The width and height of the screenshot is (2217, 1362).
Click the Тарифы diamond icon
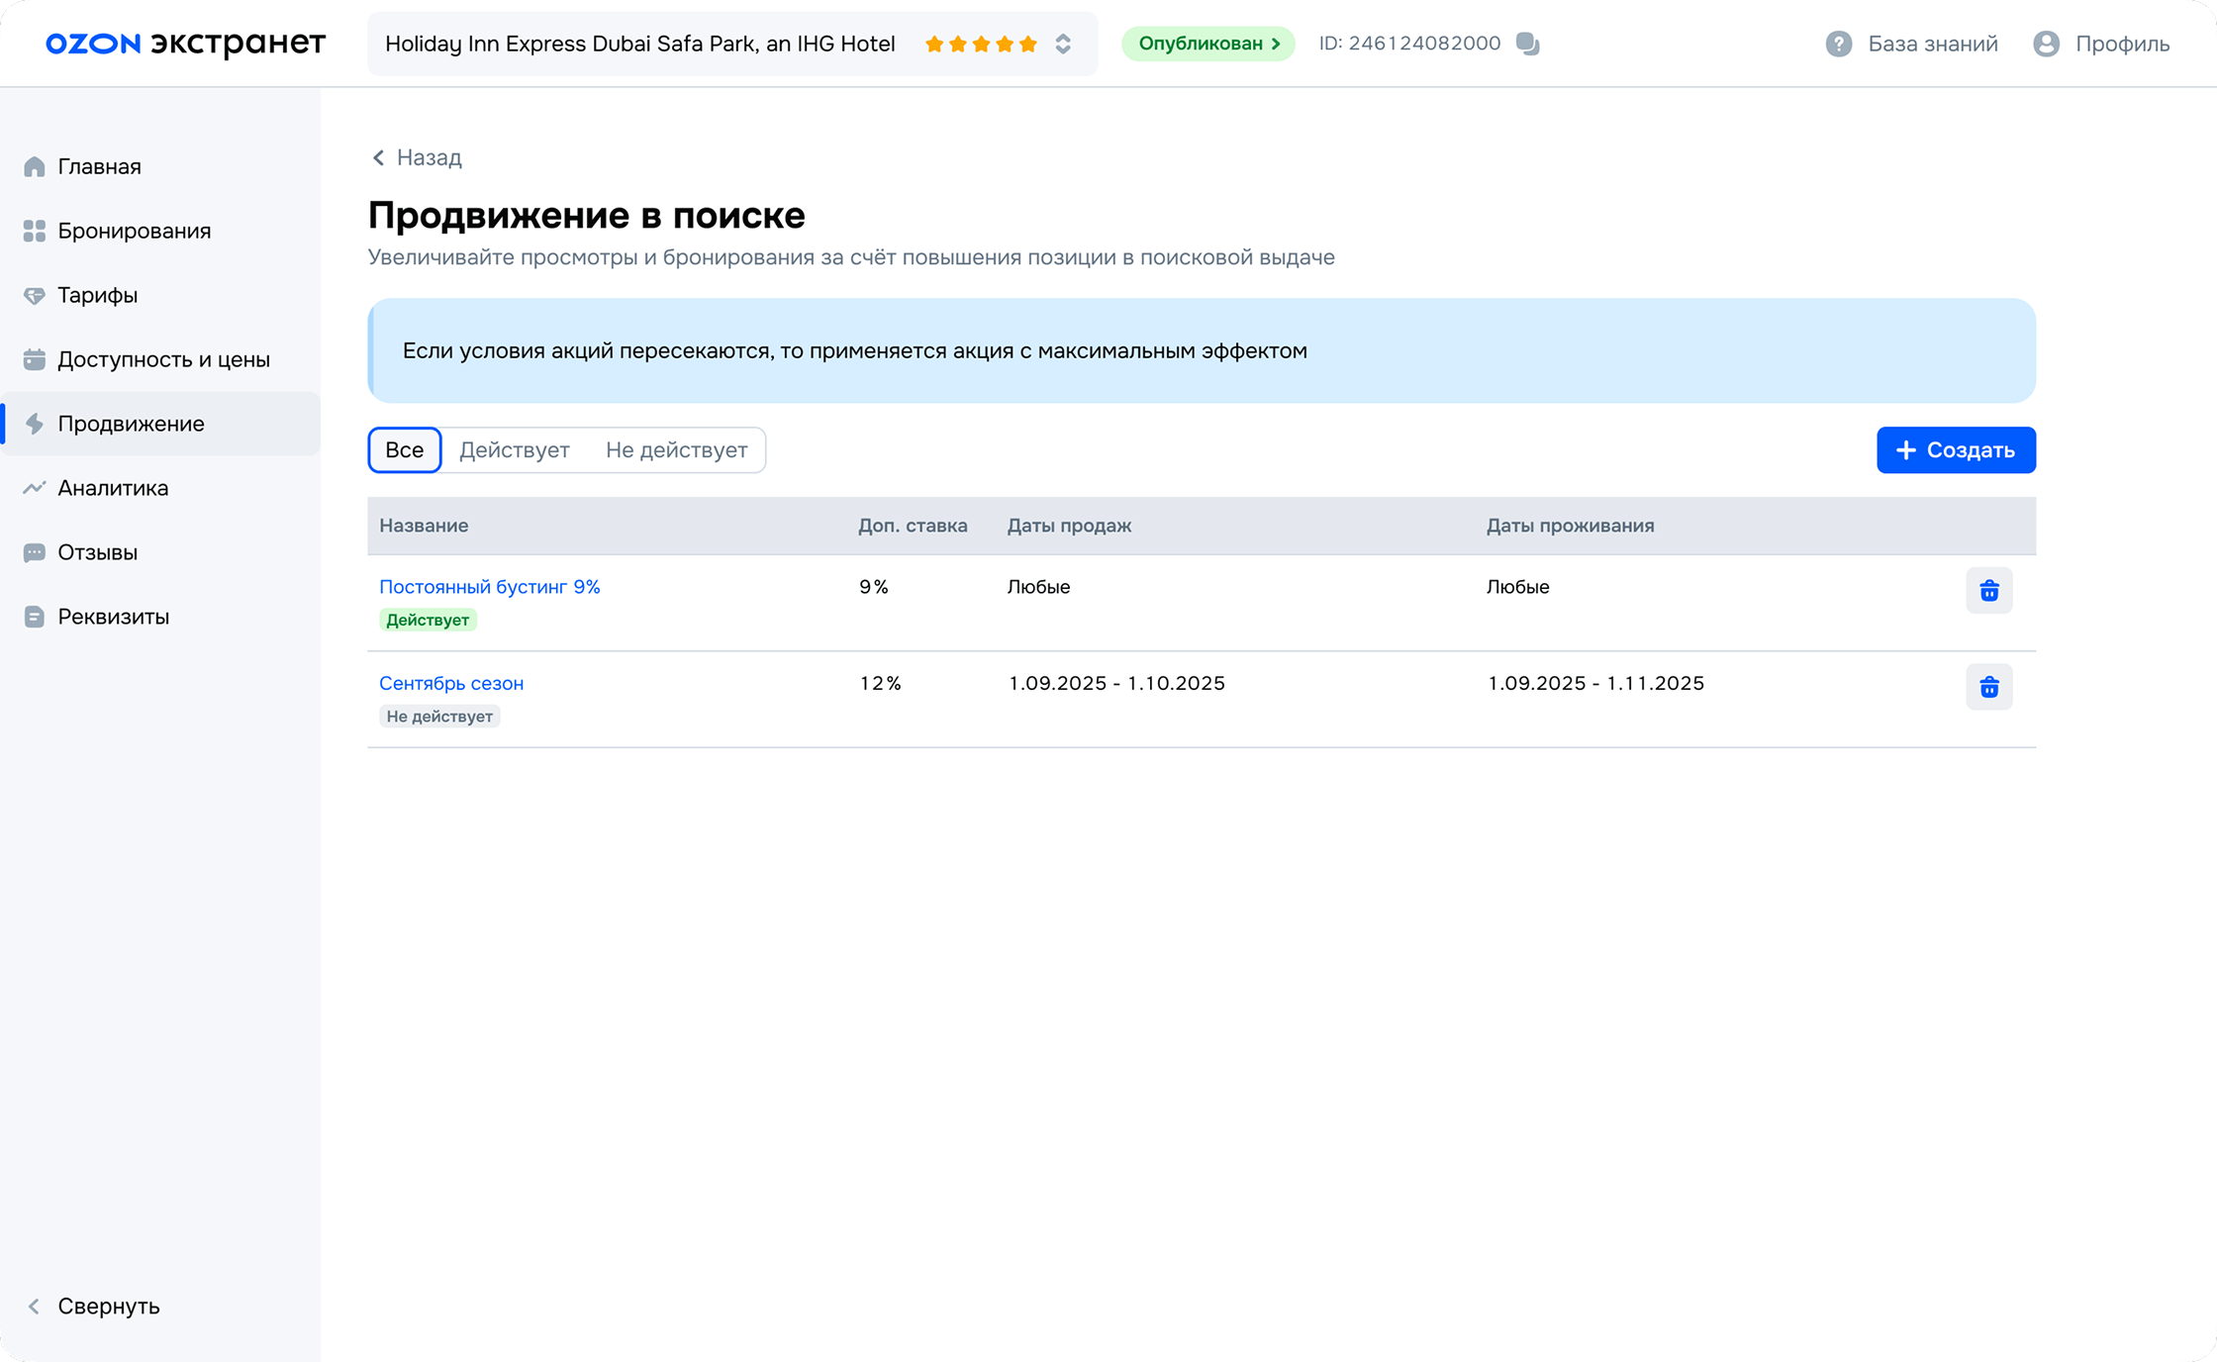coord(35,295)
